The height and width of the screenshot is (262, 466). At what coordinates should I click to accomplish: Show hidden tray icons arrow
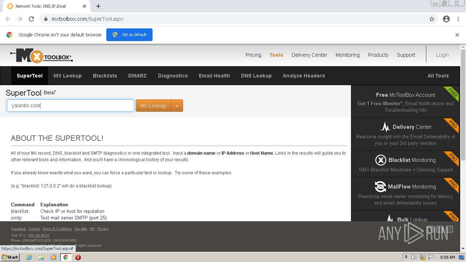[x=406, y=257]
